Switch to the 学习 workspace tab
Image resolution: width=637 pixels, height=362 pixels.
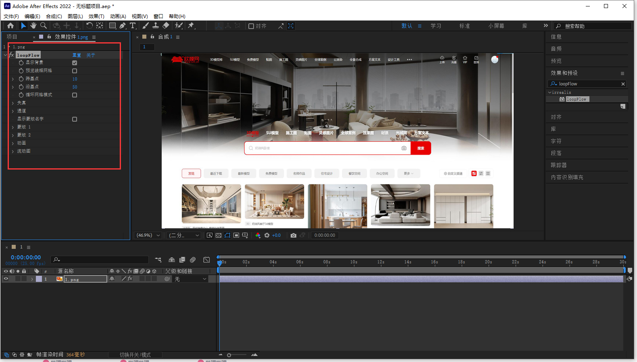(x=436, y=26)
